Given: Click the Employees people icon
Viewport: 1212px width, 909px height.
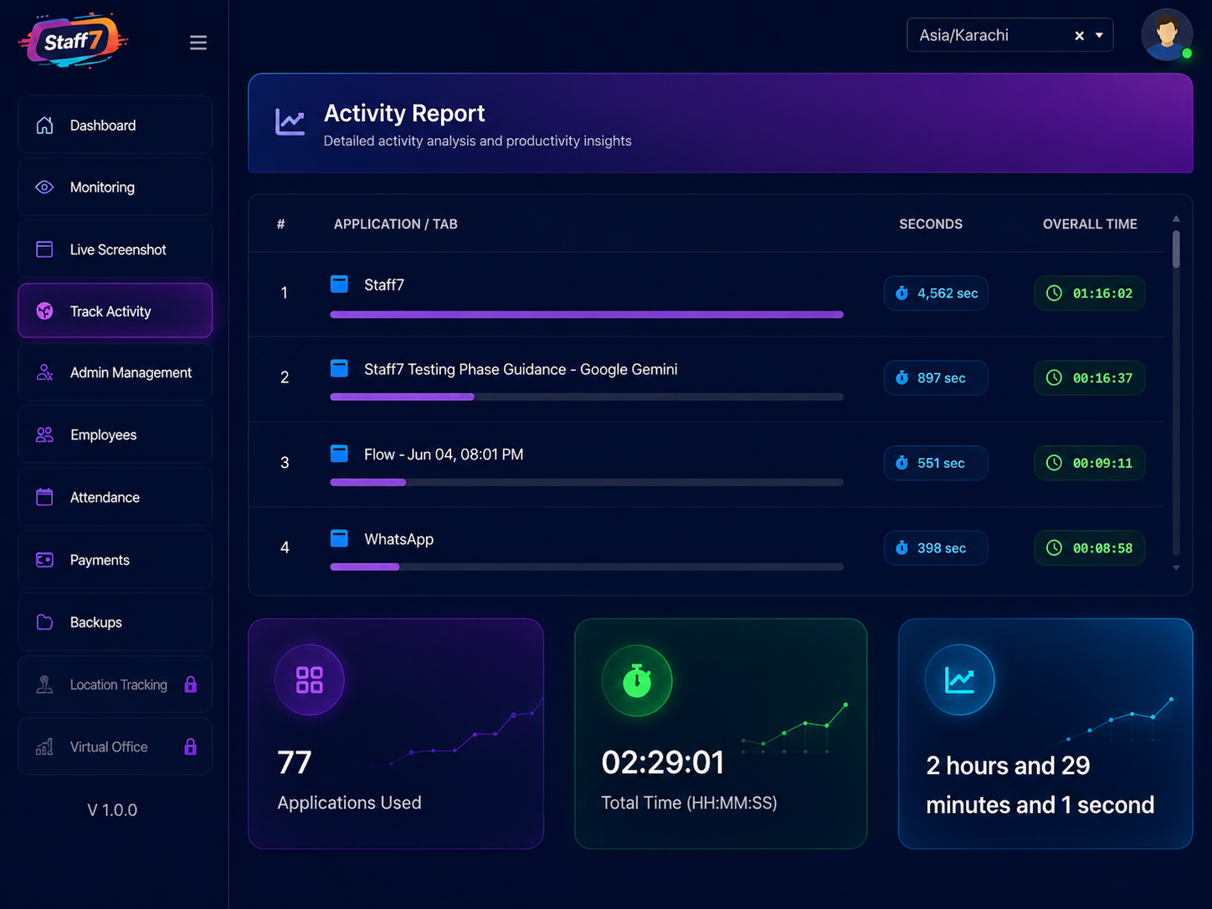Looking at the screenshot, I should [x=44, y=434].
